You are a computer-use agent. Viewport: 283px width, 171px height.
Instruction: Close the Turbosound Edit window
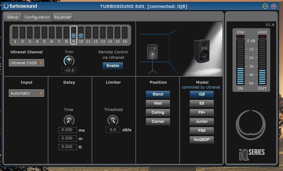[x=274, y=6]
